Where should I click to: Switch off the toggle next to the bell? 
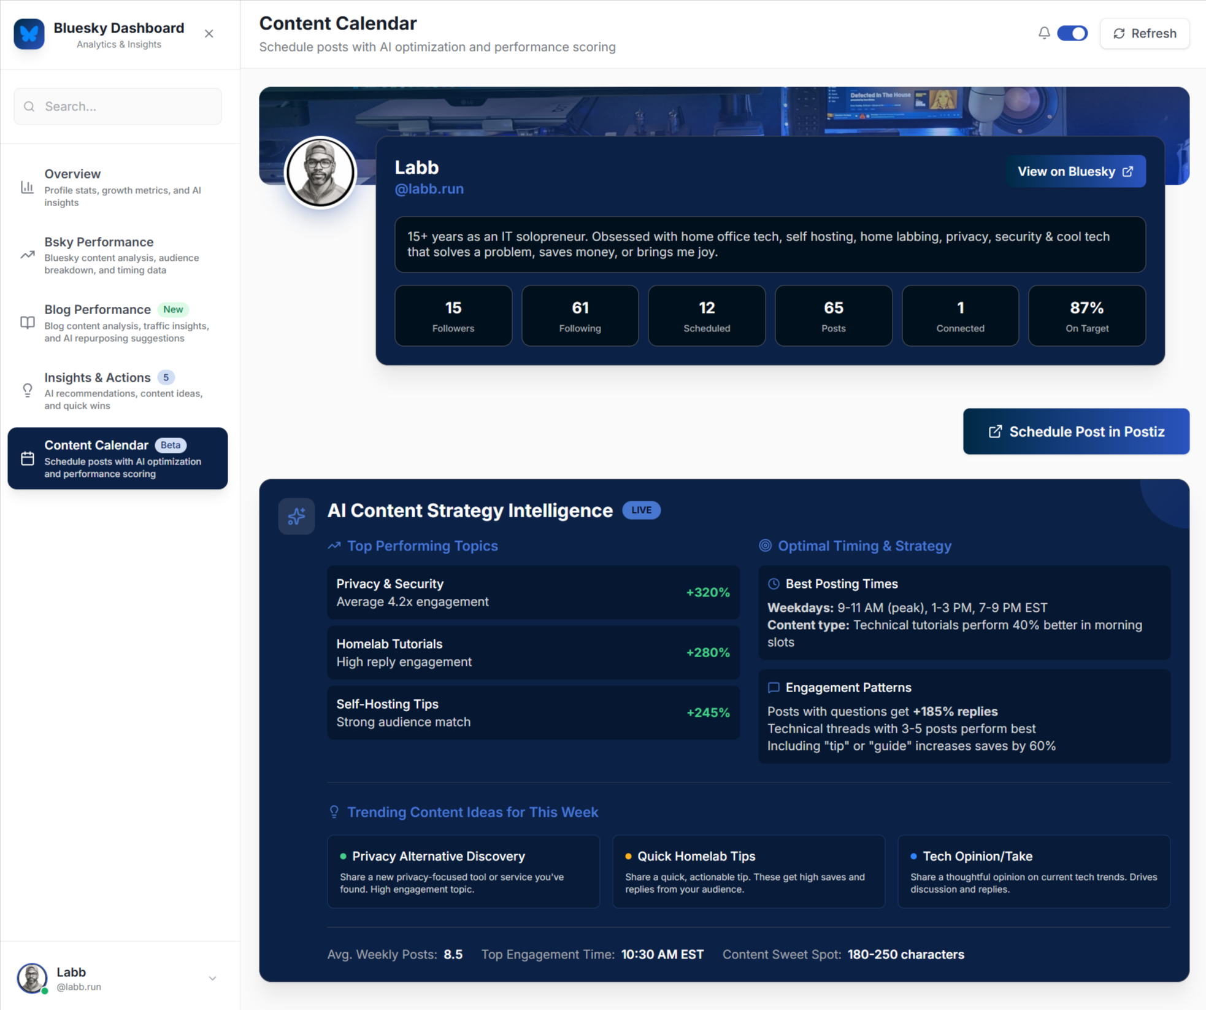pyautogui.click(x=1072, y=33)
